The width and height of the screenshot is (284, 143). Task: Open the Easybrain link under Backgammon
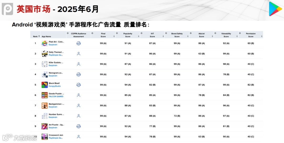point(53,107)
